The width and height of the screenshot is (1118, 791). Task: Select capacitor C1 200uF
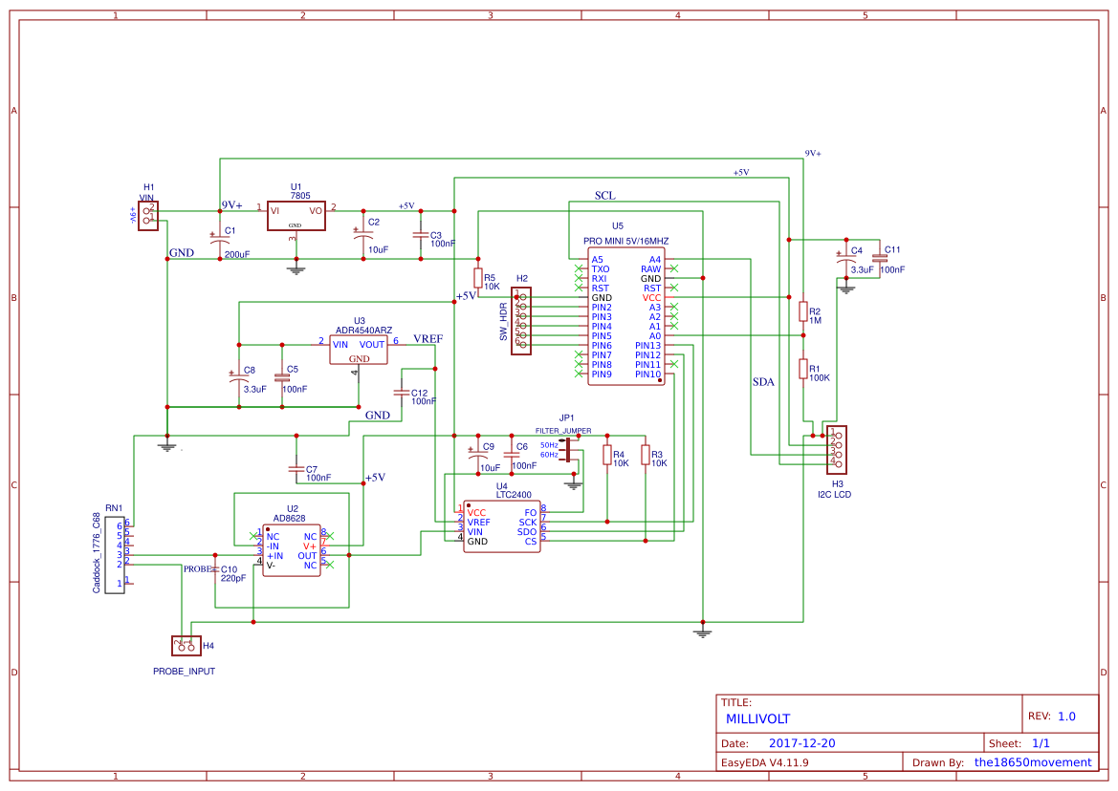coord(220,240)
